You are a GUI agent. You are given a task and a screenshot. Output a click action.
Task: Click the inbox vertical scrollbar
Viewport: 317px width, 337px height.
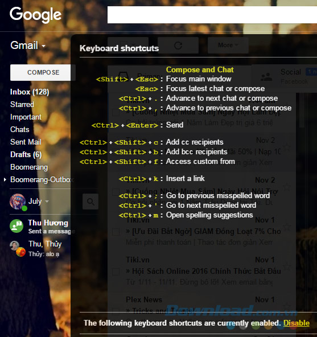point(302,110)
